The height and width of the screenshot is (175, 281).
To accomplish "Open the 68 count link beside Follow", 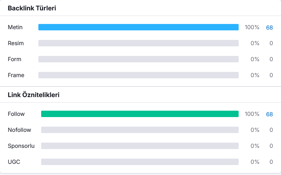I will coord(269,114).
